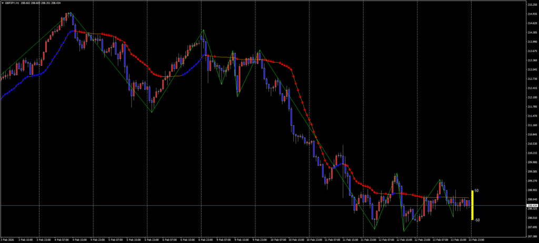Screen dimensions: 539x243
Task: Click the 9 Feb 07:00 time label
Action: tap(224, 239)
